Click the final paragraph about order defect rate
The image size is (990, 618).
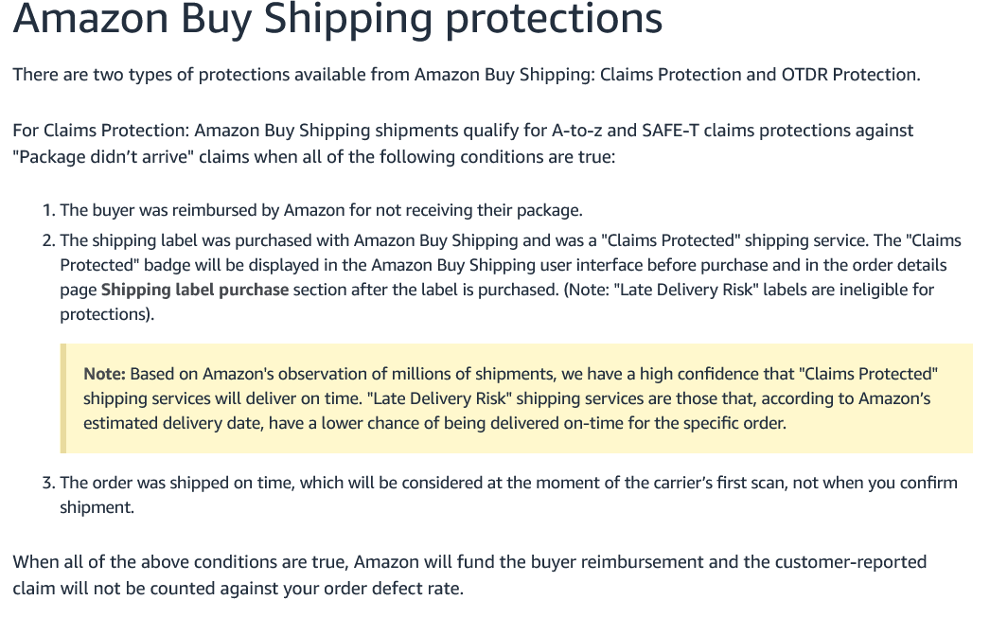coord(469,575)
